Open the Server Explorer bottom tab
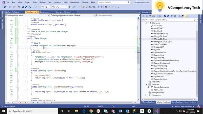The image size is (203, 114). point(190,102)
